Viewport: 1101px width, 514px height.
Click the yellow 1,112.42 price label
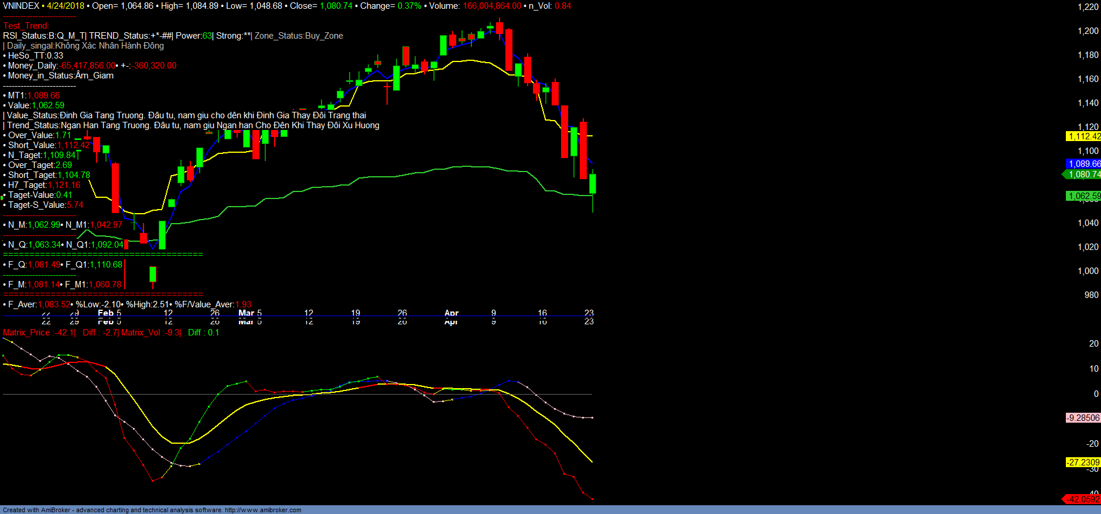tap(1083, 136)
